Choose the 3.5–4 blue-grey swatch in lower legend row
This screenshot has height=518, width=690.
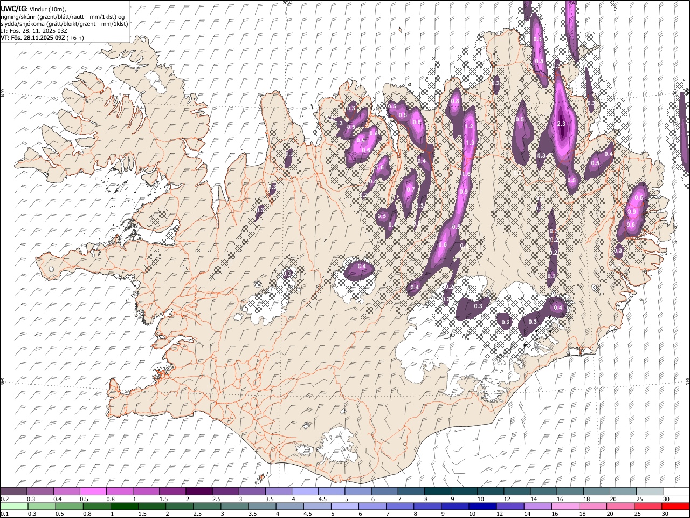(262, 506)
